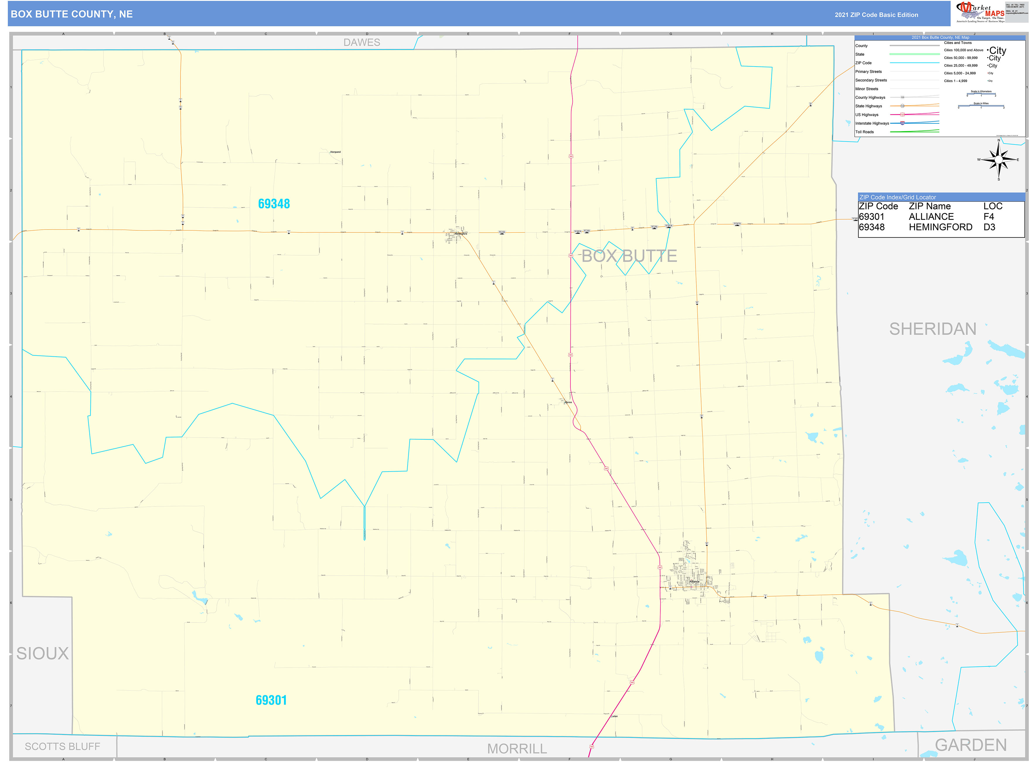Expand the Cities and Towns legend section
Viewport: 1036px width, 762px height.
(958, 42)
